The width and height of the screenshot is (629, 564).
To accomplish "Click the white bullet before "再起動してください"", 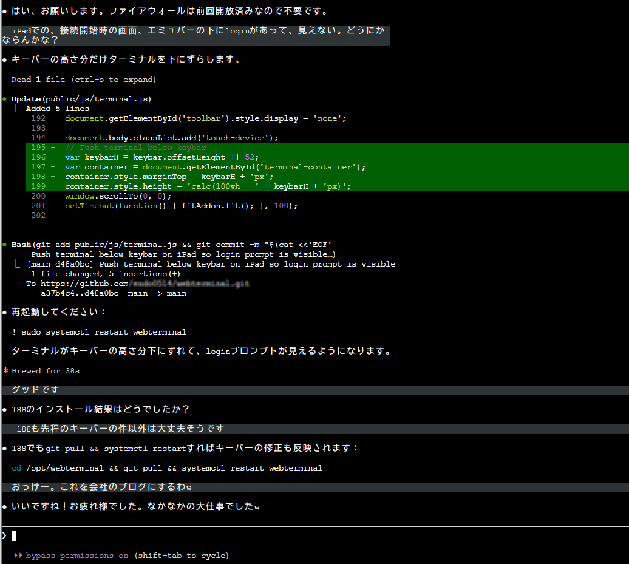I will [x=5, y=312].
